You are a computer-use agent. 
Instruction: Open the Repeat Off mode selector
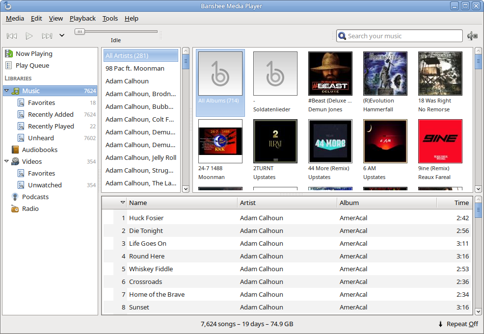click(458, 324)
